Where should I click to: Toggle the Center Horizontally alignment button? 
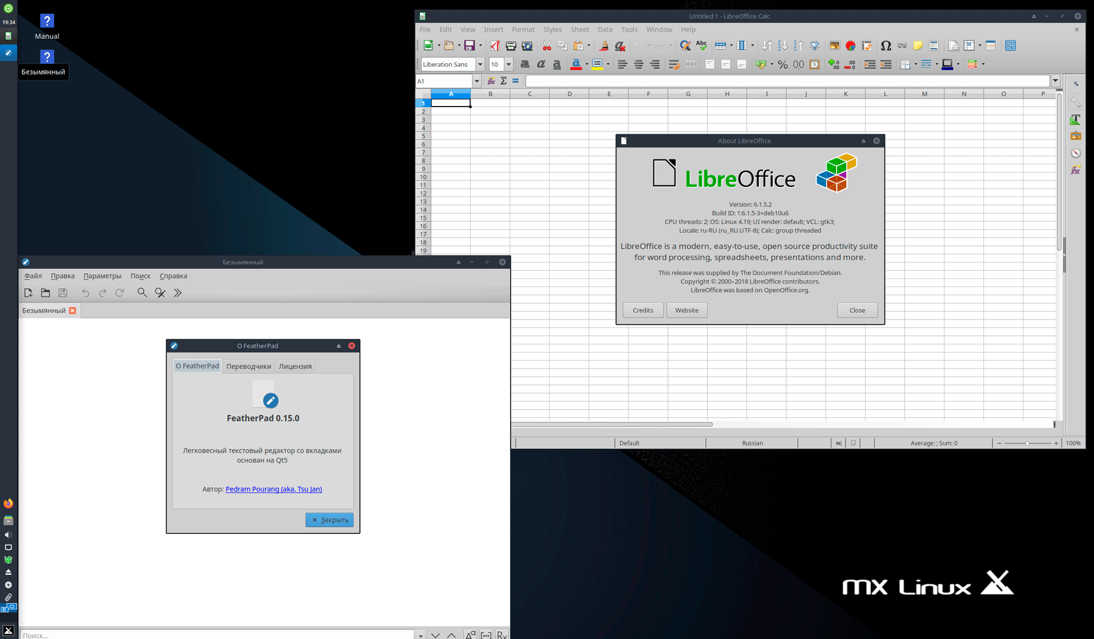638,65
